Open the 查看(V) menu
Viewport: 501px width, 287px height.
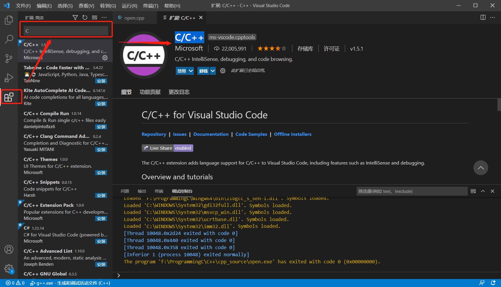86,6
